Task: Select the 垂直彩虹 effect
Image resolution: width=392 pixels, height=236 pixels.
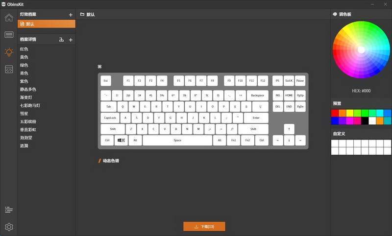Action: click(x=28, y=130)
